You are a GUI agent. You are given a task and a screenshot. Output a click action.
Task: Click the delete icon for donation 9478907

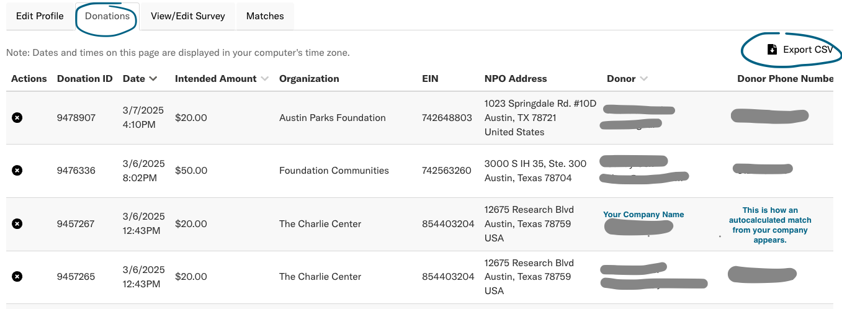17,118
